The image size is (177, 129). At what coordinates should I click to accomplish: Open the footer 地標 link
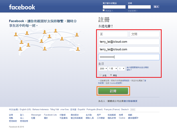pyautogui.click(x=121, y=115)
